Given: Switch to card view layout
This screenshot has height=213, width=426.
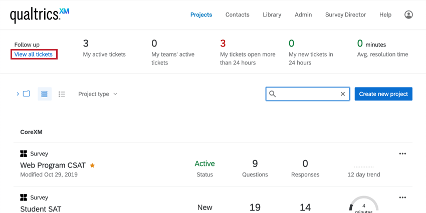Looking at the screenshot, I should (45, 94).
